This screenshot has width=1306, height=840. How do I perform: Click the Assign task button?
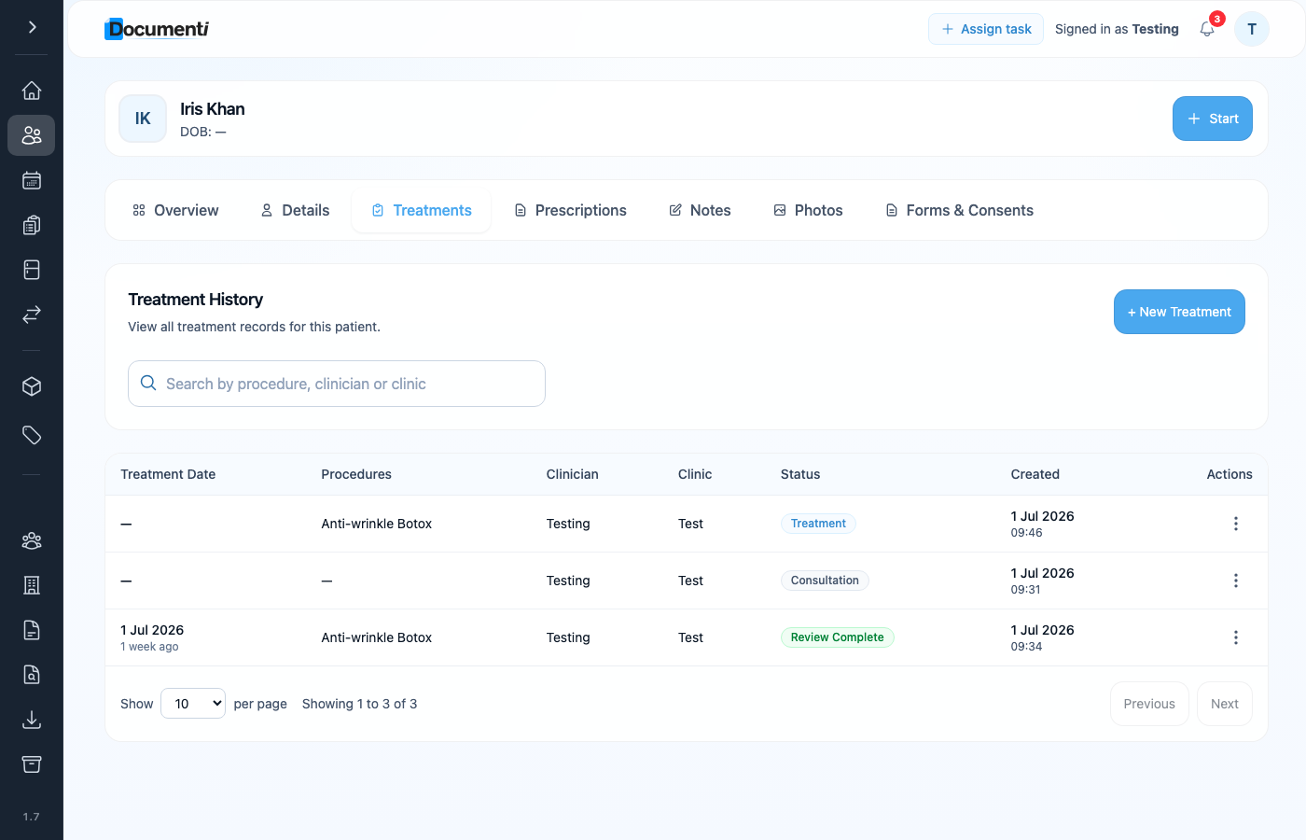coord(986,29)
